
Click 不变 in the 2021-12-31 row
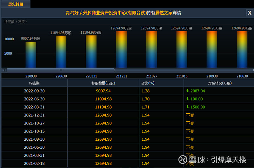coord(190,115)
